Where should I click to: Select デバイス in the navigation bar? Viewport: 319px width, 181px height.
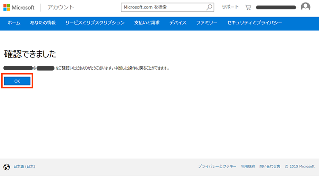coord(178,23)
